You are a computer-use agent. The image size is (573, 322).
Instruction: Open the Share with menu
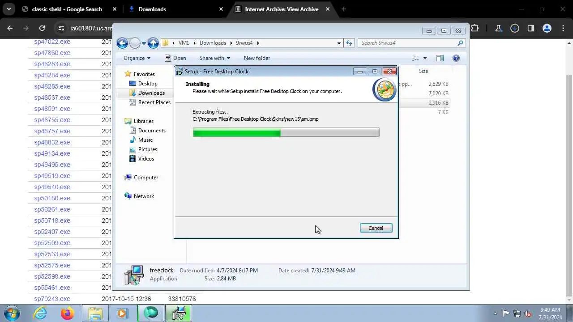point(215,58)
